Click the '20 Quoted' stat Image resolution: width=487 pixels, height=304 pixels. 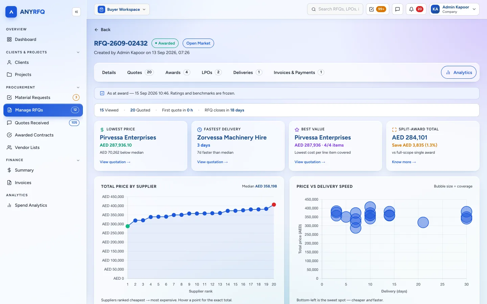coord(140,110)
